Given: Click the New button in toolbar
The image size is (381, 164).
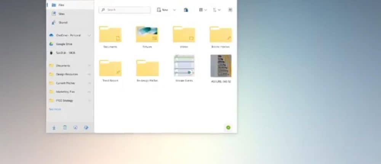Looking at the screenshot, I should pos(163,10).
